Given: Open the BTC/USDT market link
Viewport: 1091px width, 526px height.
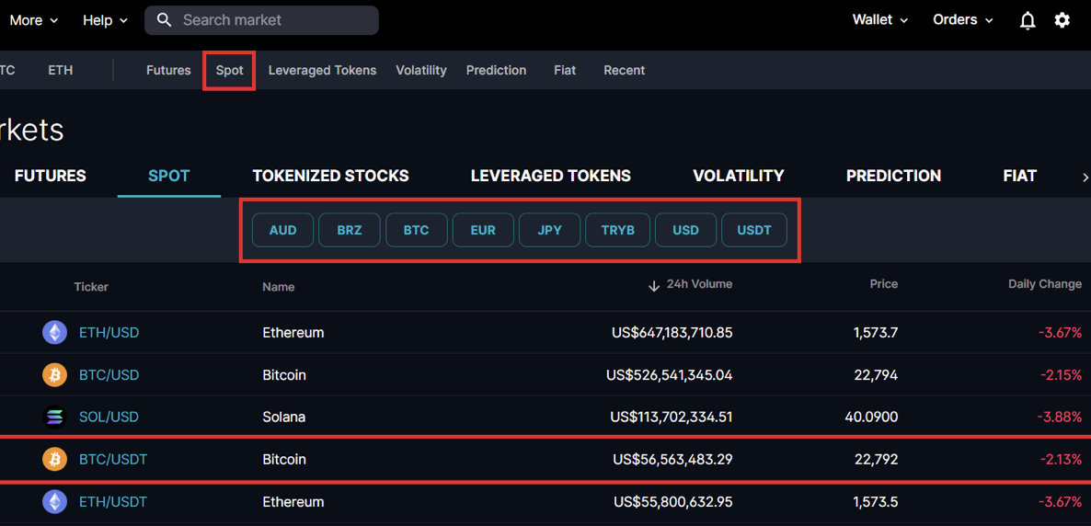Looking at the screenshot, I should [x=113, y=459].
